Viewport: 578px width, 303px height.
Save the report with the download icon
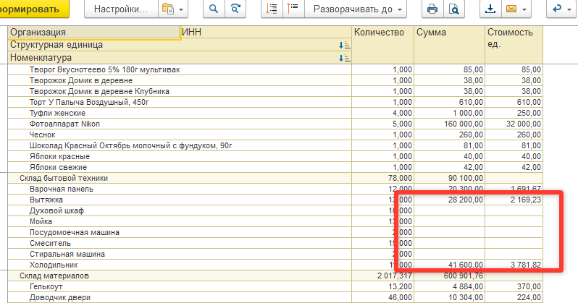click(x=490, y=9)
